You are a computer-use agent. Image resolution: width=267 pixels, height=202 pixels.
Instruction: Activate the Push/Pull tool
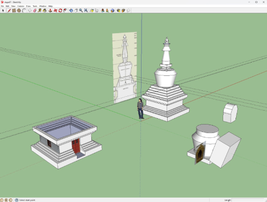[x=50, y=11]
